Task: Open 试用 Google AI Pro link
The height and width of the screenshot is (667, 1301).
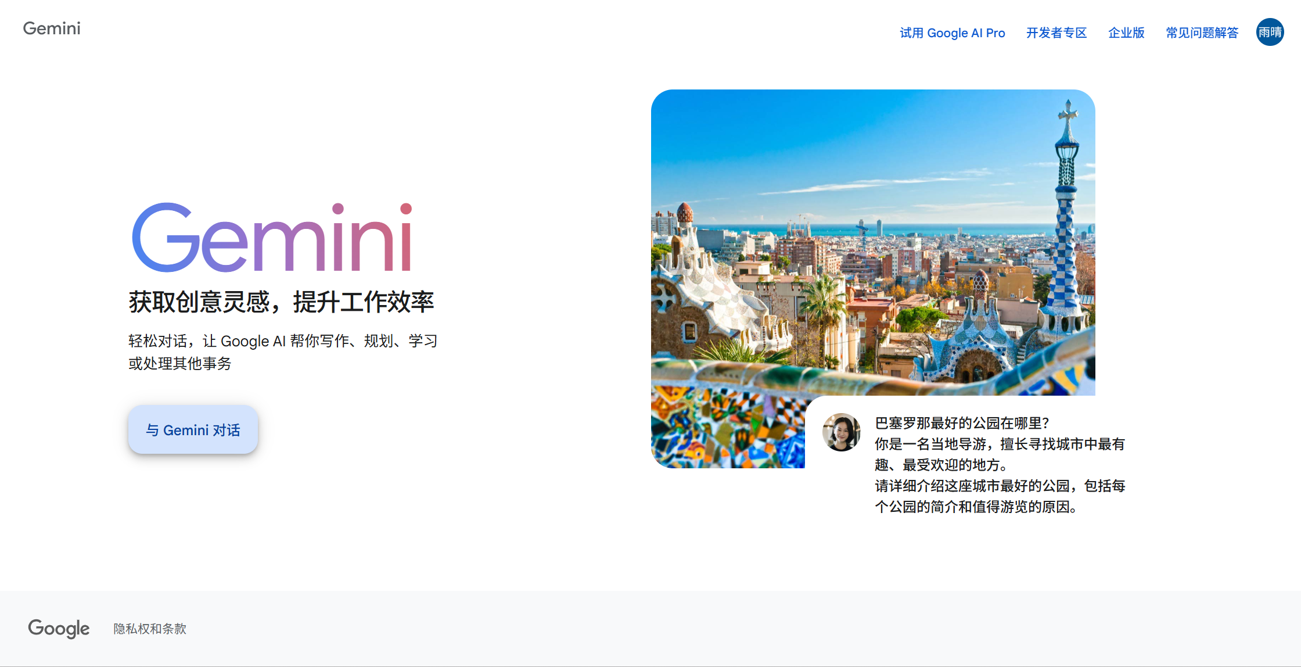Action: pos(952,33)
